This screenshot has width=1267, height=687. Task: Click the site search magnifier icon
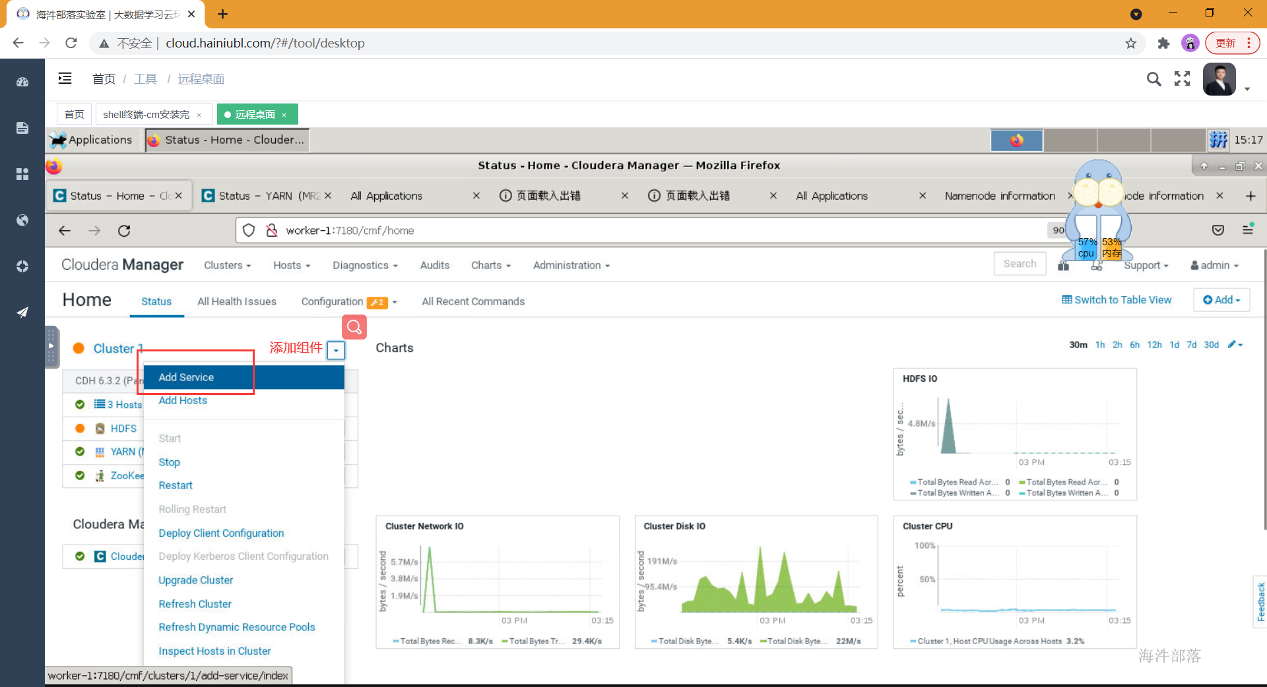(1153, 79)
